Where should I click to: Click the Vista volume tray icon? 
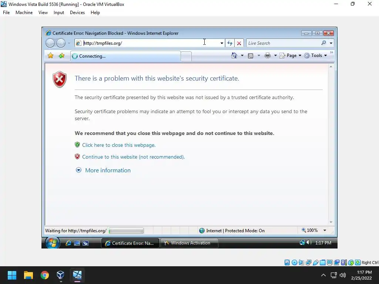pyautogui.click(x=309, y=242)
